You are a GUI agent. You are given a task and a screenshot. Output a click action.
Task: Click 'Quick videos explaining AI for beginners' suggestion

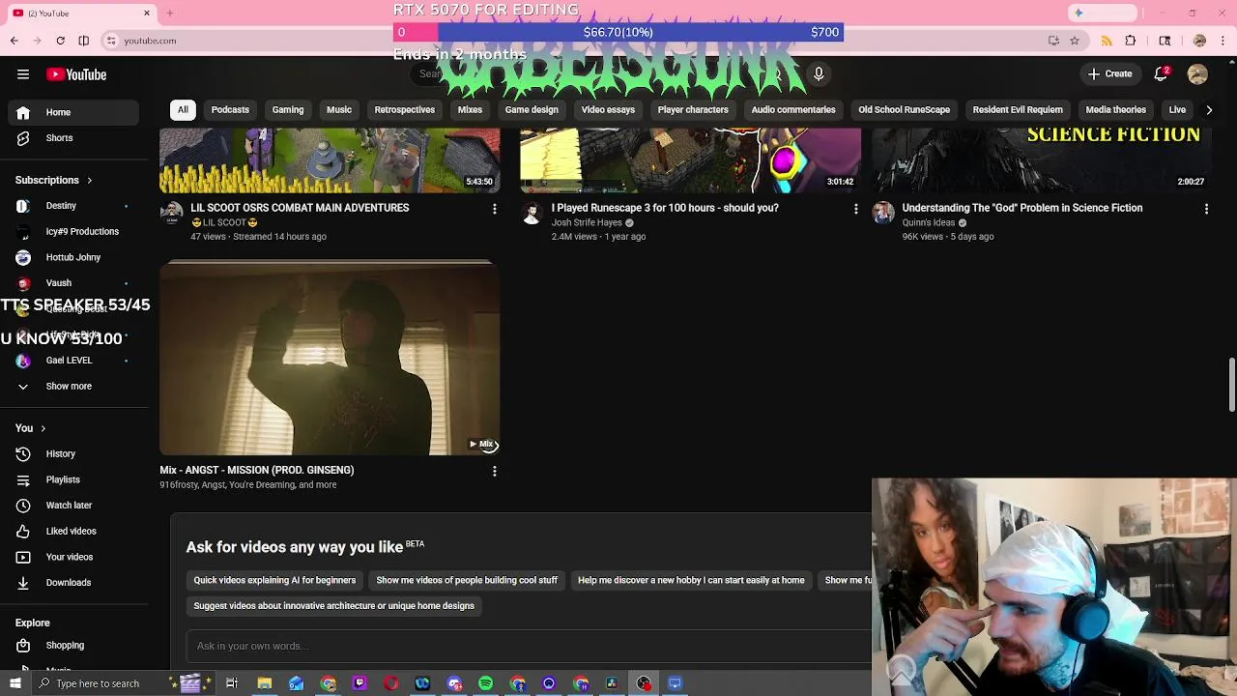[x=274, y=580]
